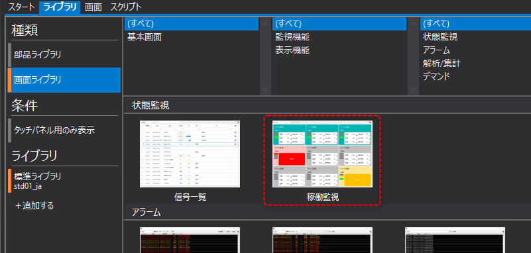
Task: Select the first アラーム screen thumbnail
Action: (190, 240)
